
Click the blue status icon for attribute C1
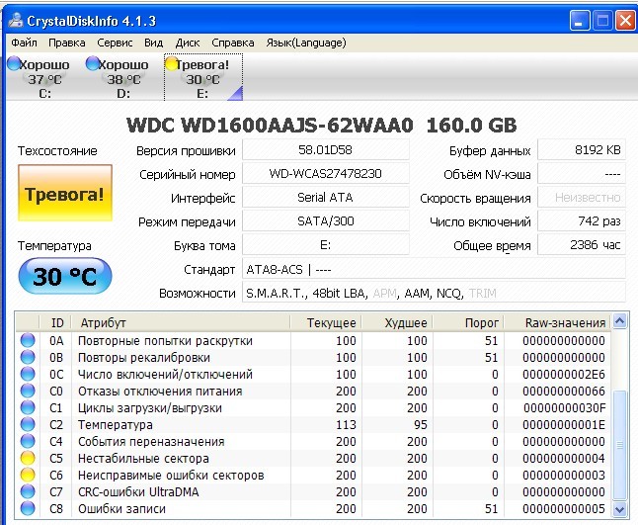point(28,407)
